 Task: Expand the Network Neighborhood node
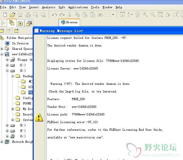click(2, 142)
